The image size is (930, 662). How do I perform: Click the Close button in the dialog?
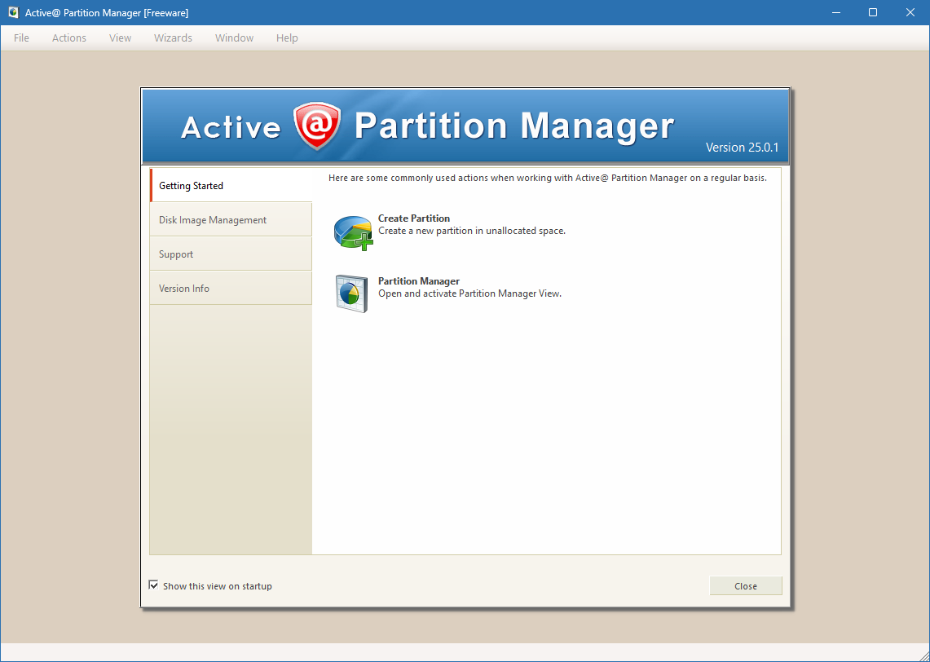click(x=746, y=586)
